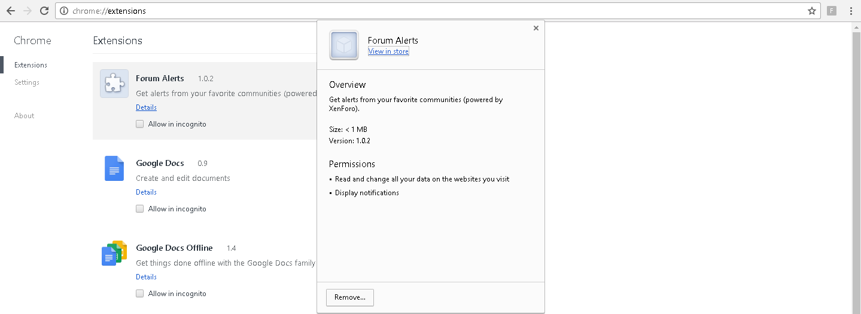Click the Google Docs extension icon
861x314 pixels.
point(114,168)
